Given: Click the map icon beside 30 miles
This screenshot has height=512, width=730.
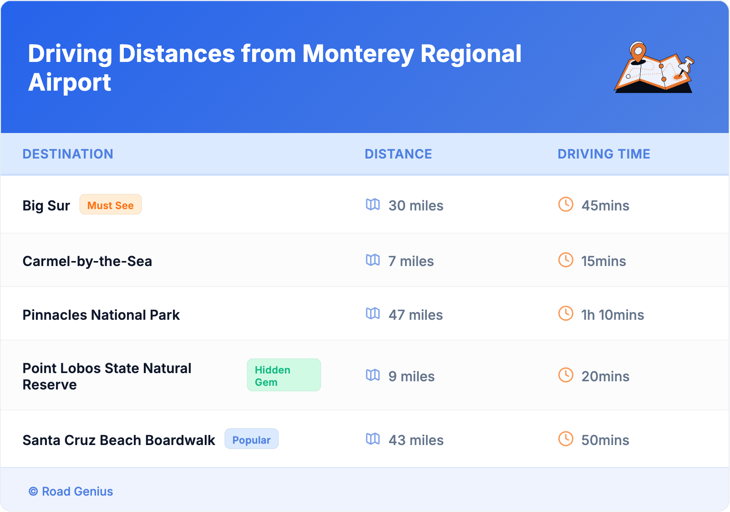Looking at the screenshot, I should pos(373,205).
